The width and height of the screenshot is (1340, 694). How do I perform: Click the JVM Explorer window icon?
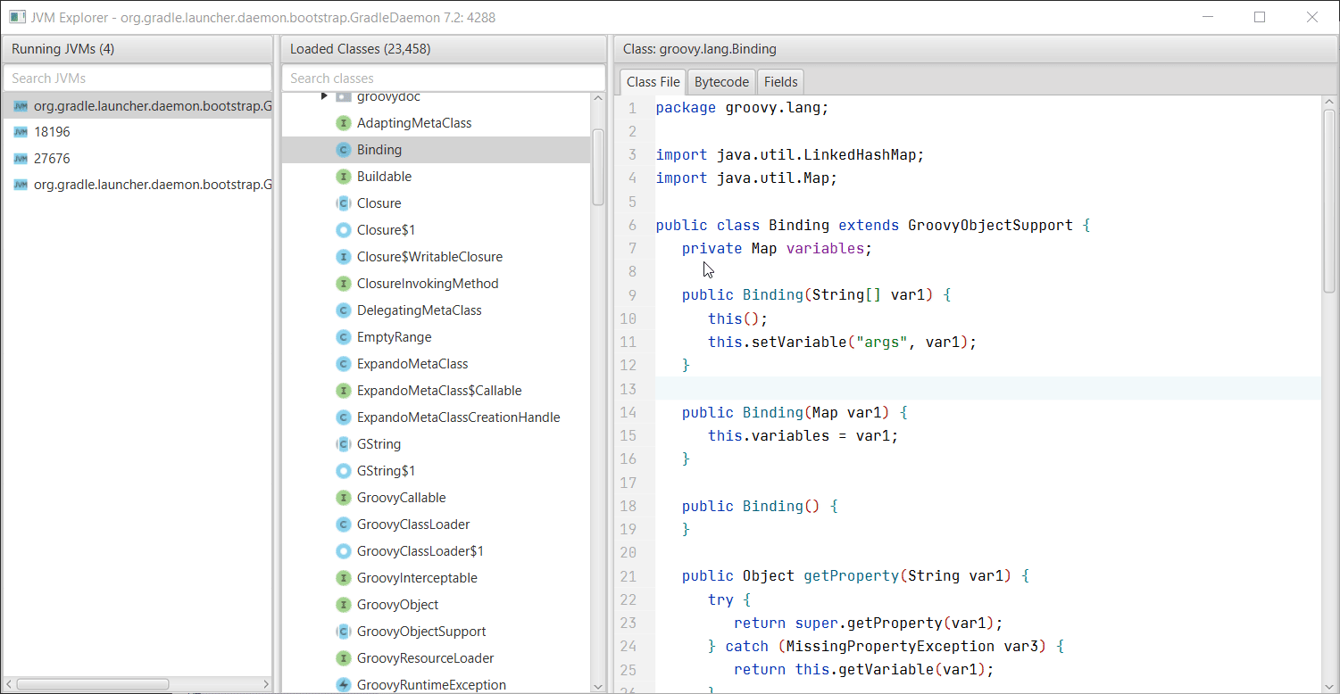(17, 17)
